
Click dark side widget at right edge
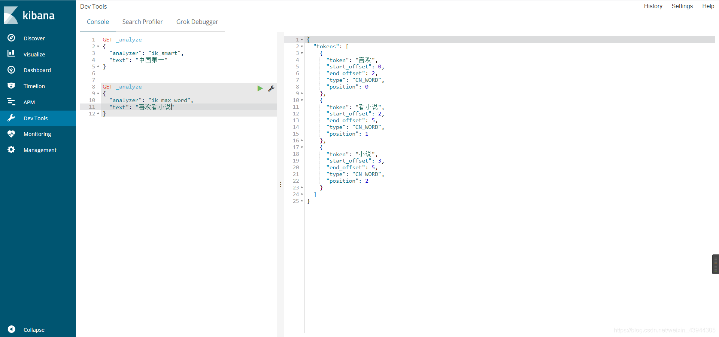pos(716,264)
